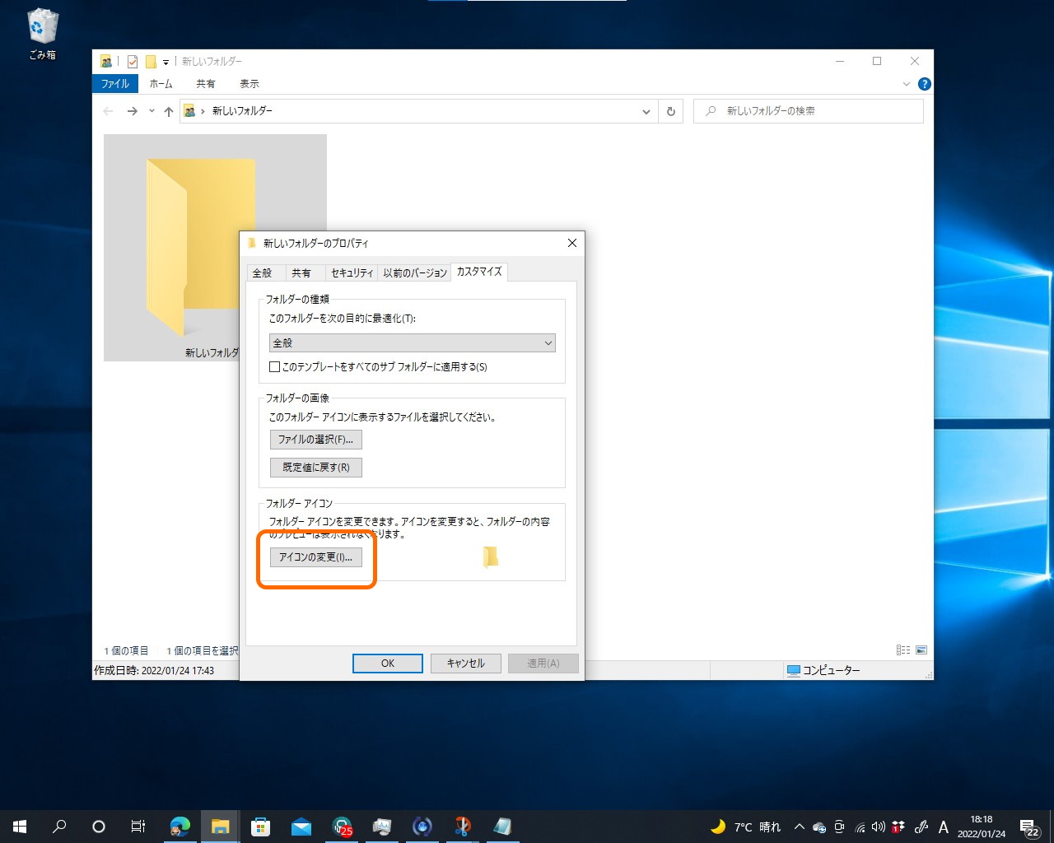Open Dropbox from the notification area
1054x843 pixels.
[898, 826]
